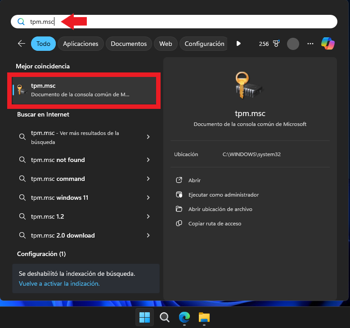Click magnifier icon beside 'Ver más resultados de la búsqueda'
350x328 pixels.
pyautogui.click(x=22, y=137)
